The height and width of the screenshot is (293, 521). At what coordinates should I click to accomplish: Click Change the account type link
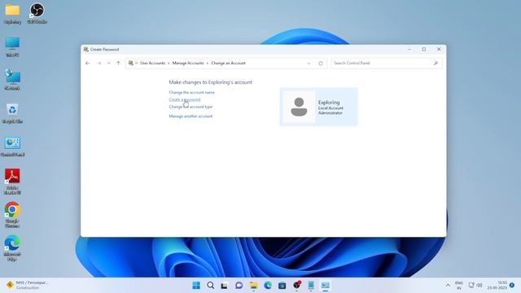tap(190, 107)
